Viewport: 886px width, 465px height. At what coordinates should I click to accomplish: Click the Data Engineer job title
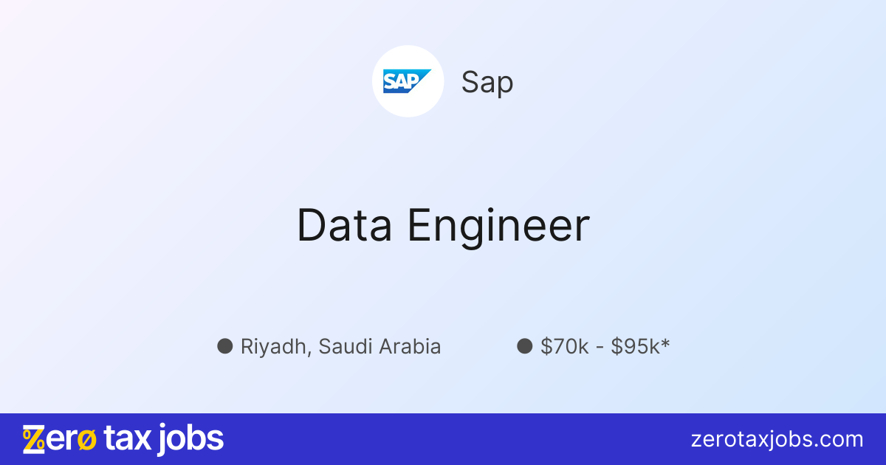(x=443, y=225)
